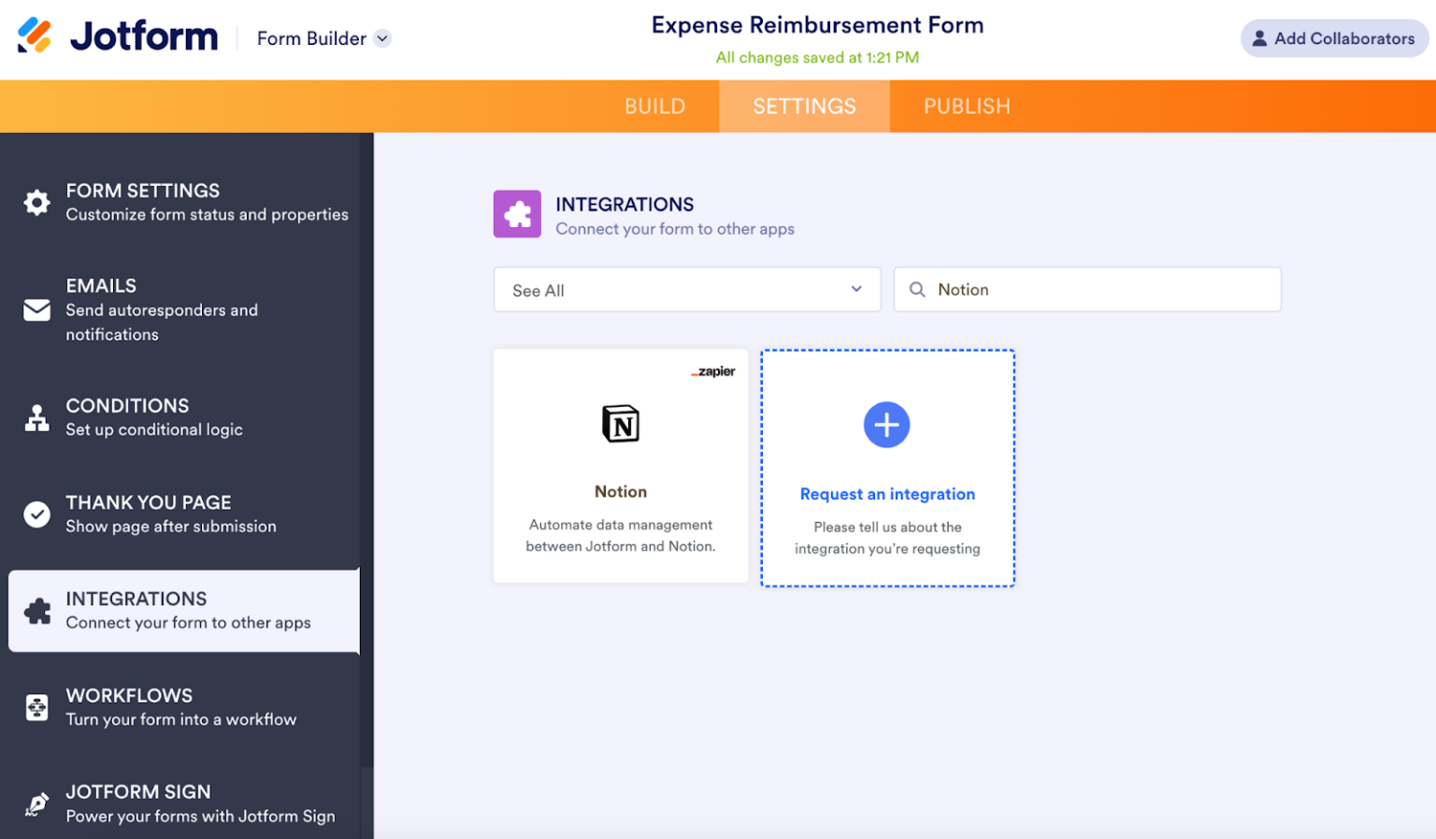Image resolution: width=1436 pixels, height=839 pixels.
Task: Open the chevron next to Form Builder label
Action: [x=383, y=38]
